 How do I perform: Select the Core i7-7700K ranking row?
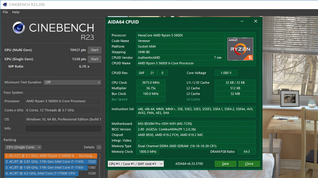[x=51, y=173]
